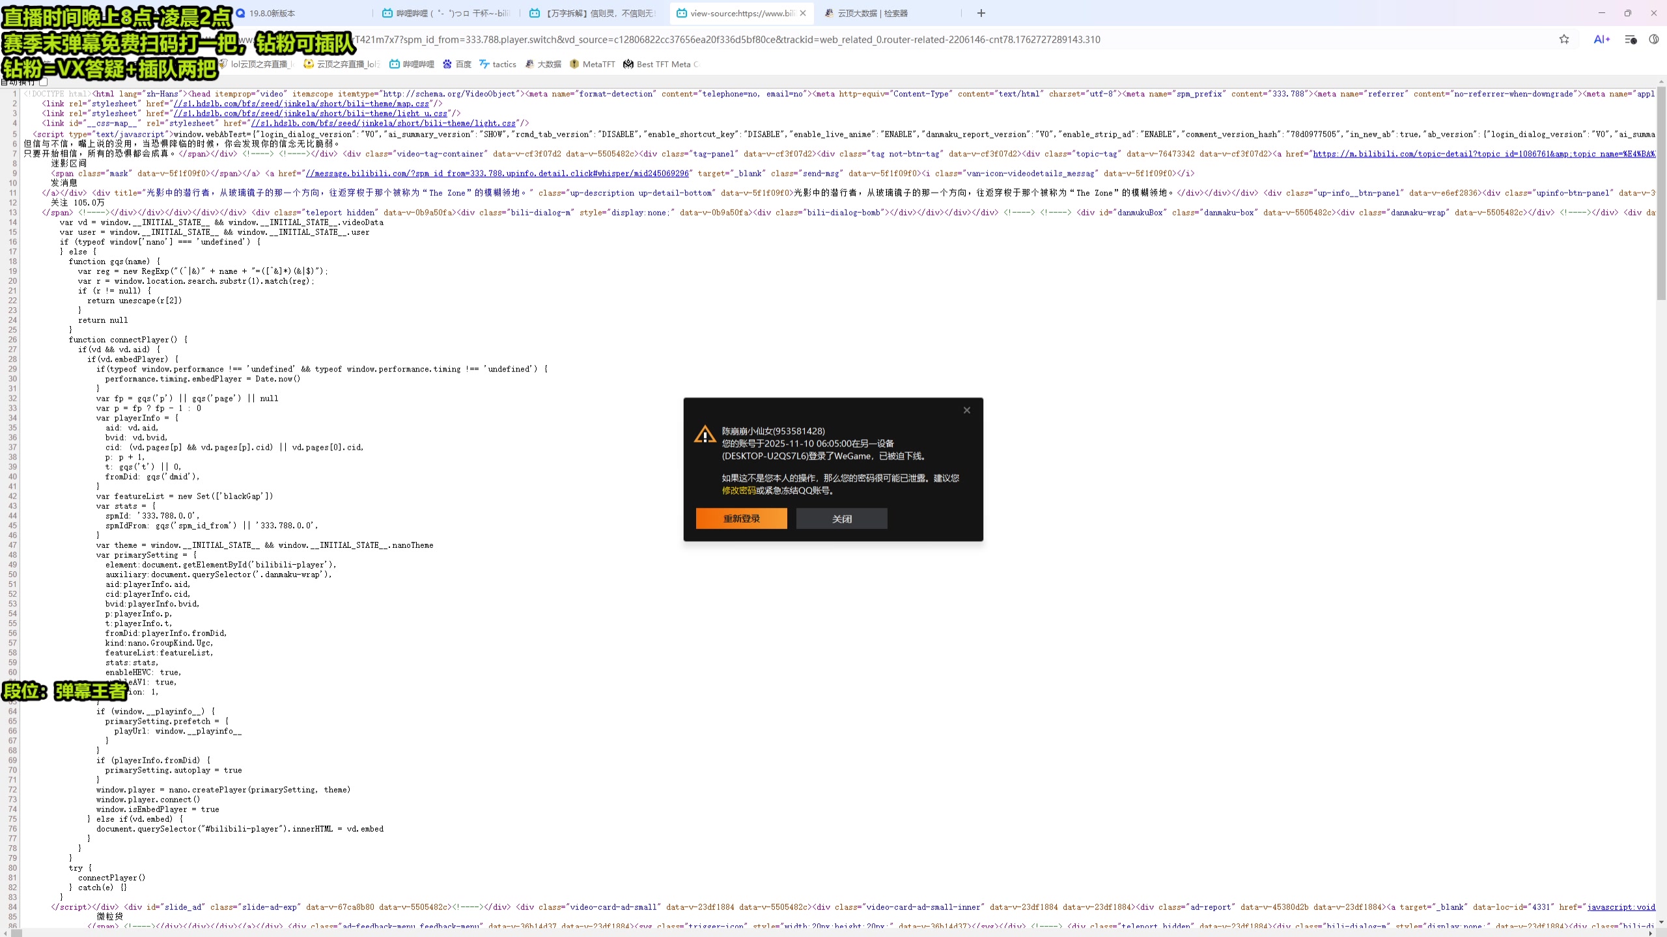Click the 关闭 button in dialog
This screenshot has width=1667, height=937.
coord(841,519)
